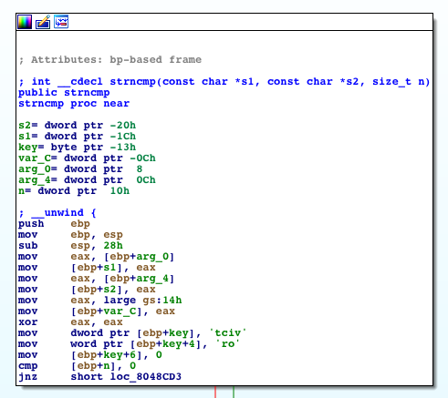
Task: Select the key byte ptr -13h line
Action: [x=77, y=147]
